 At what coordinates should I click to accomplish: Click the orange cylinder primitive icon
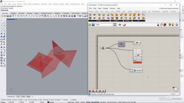130,15
